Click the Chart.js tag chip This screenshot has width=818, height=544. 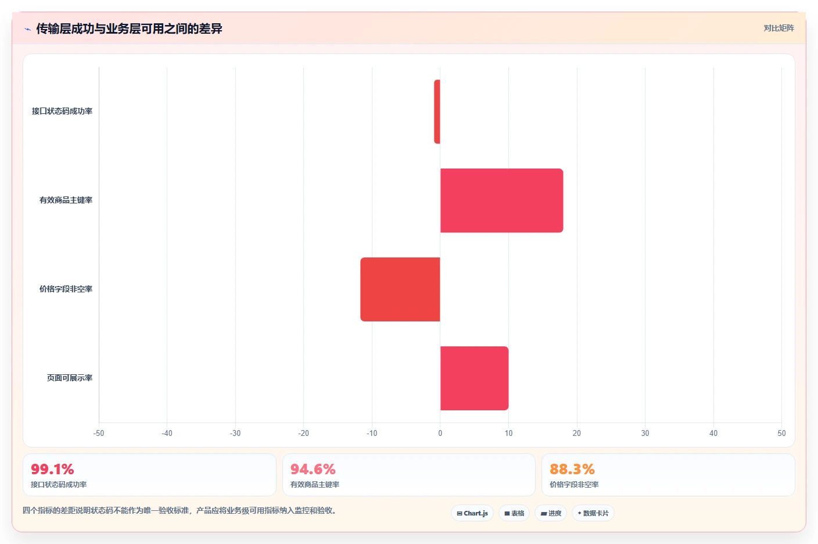pyautogui.click(x=472, y=513)
